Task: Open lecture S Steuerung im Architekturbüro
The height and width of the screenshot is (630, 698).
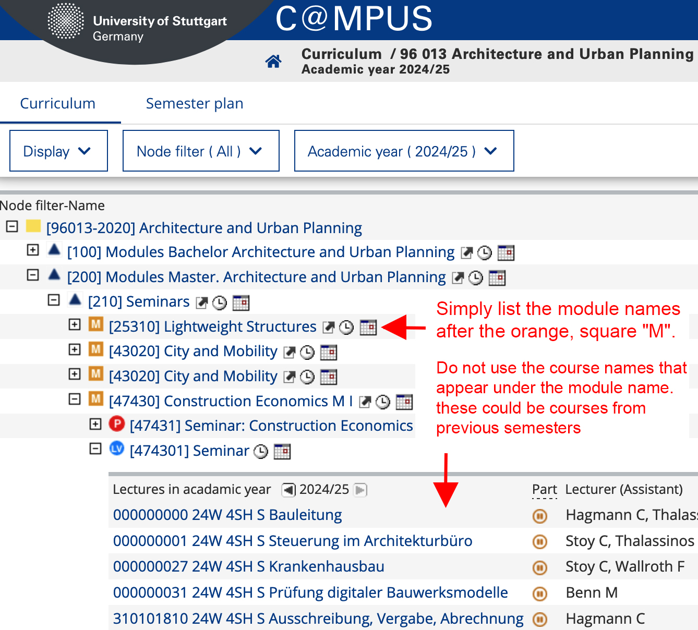Action: [x=293, y=541]
